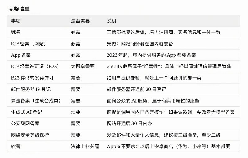Select the 算法备案（生成合成类） cell
This screenshot has width=248, height=158.
pos(36,101)
